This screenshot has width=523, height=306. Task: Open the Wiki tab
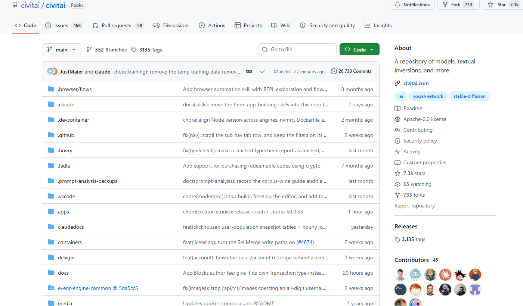(x=281, y=25)
